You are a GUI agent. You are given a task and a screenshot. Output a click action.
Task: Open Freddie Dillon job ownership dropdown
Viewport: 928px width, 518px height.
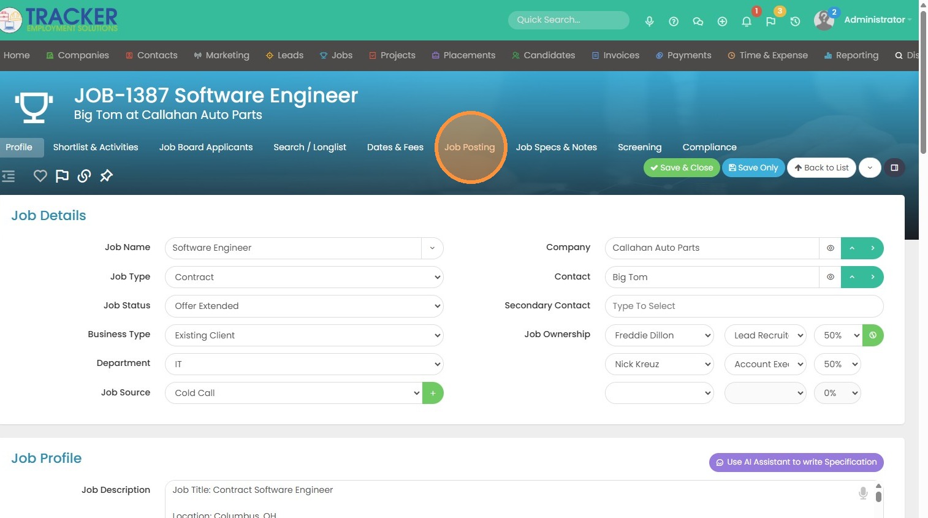[659, 335]
